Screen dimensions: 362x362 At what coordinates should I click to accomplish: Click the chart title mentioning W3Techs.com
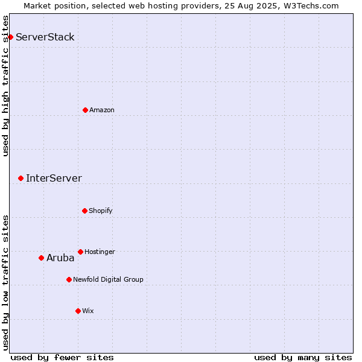pyautogui.click(x=181, y=6)
